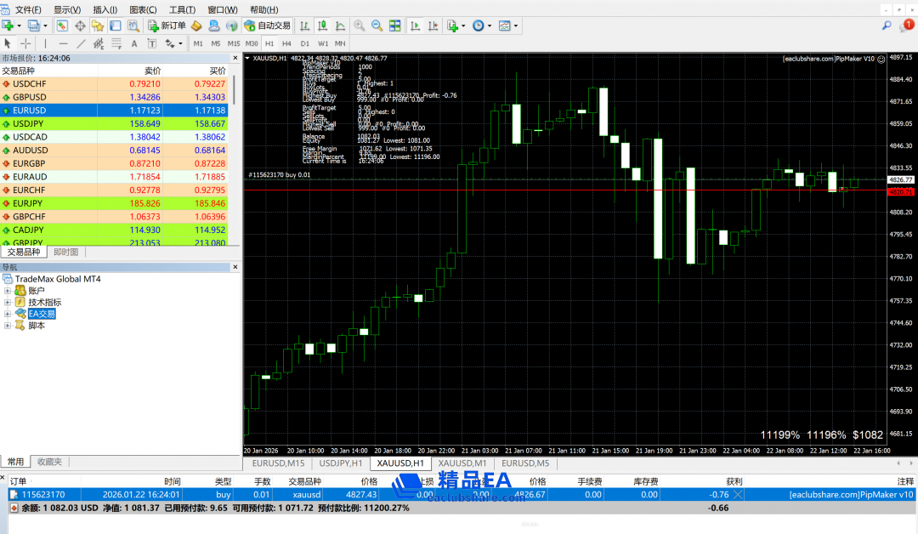The height and width of the screenshot is (534, 918).
Task: Select the horizontal line drawing tool
Action: coord(63,43)
